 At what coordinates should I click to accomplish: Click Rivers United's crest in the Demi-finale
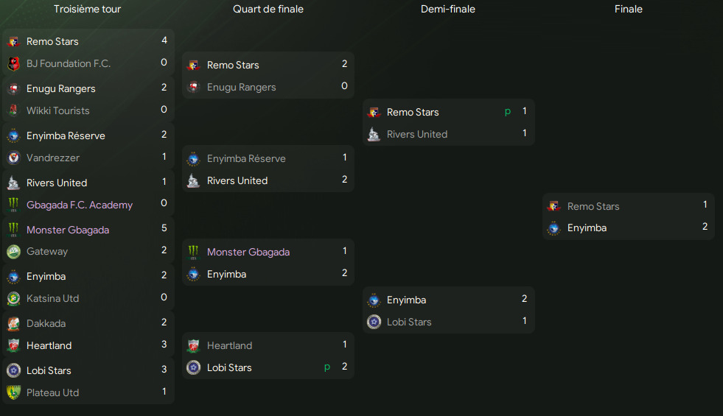374,134
